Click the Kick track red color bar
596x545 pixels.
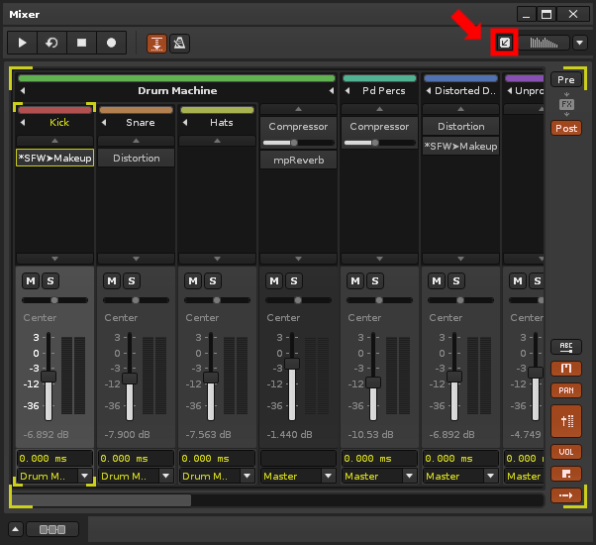point(54,110)
